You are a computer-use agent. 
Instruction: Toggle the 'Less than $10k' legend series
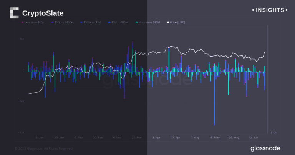point(33,22)
